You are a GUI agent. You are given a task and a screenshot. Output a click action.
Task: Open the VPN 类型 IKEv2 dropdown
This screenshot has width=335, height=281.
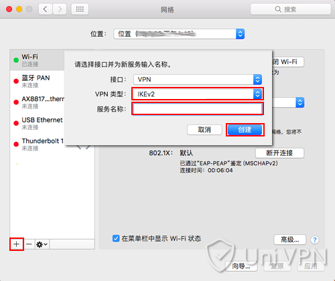[x=198, y=94]
